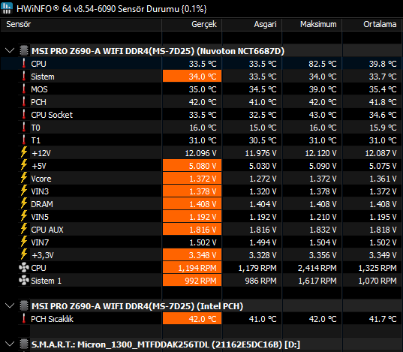Click lightning icon beside VIN3 row
The height and width of the screenshot is (352, 403).
pyautogui.click(x=24, y=191)
